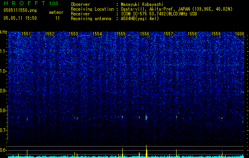The height and width of the screenshot is (158, 249).
Task: Select the 1551 time marker
Action: click(26, 34)
